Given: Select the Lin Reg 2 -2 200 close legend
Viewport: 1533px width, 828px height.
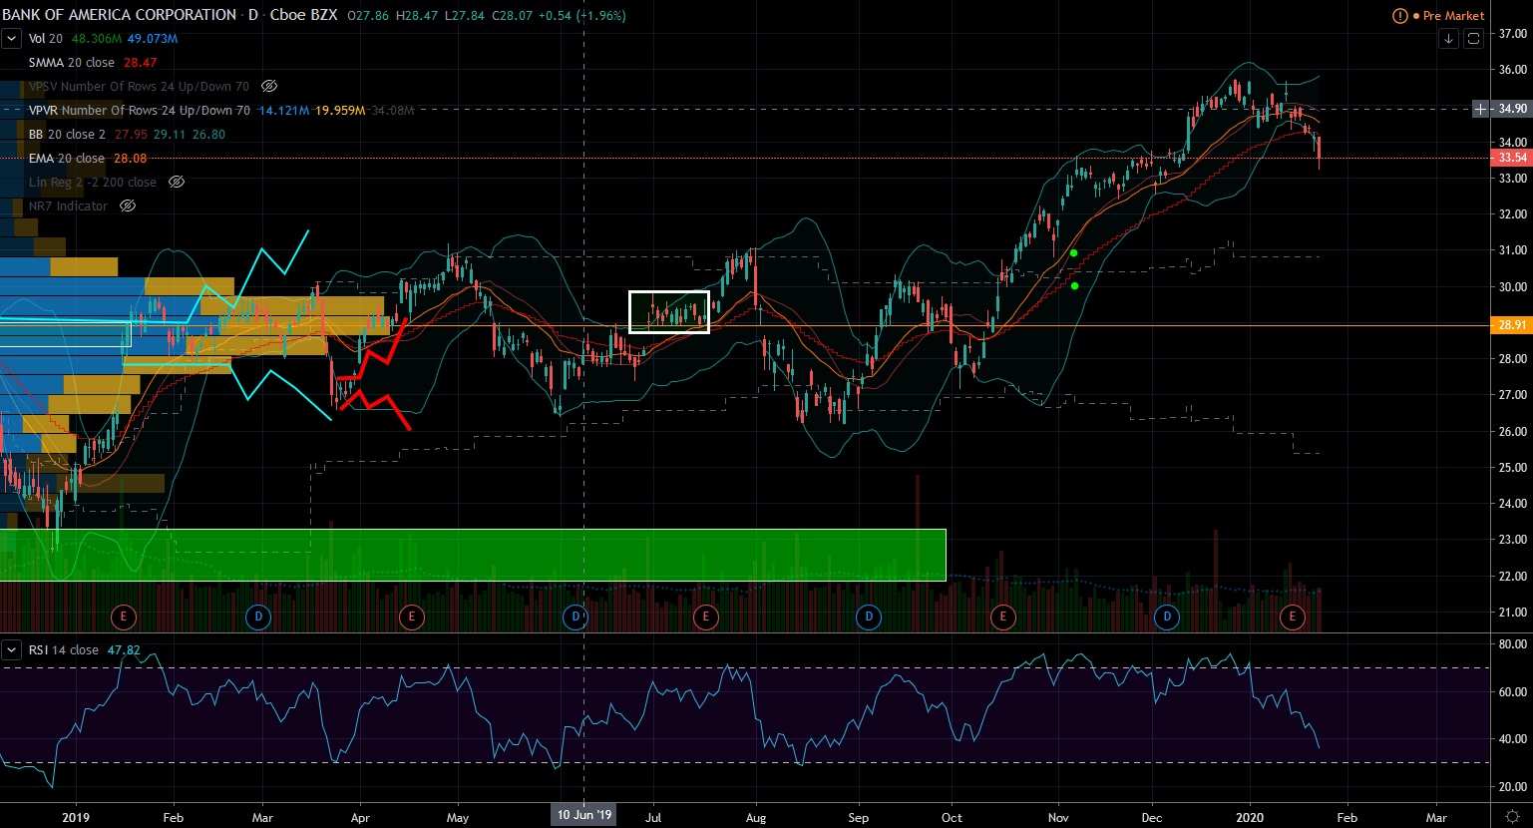Looking at the screenshot, I should pyautogui.click(x=92, y=183).
